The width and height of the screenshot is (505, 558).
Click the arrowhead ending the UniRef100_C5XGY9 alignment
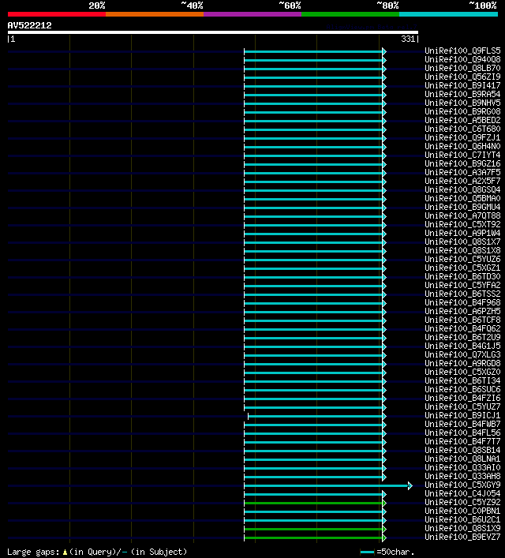[x=410, y=485]
